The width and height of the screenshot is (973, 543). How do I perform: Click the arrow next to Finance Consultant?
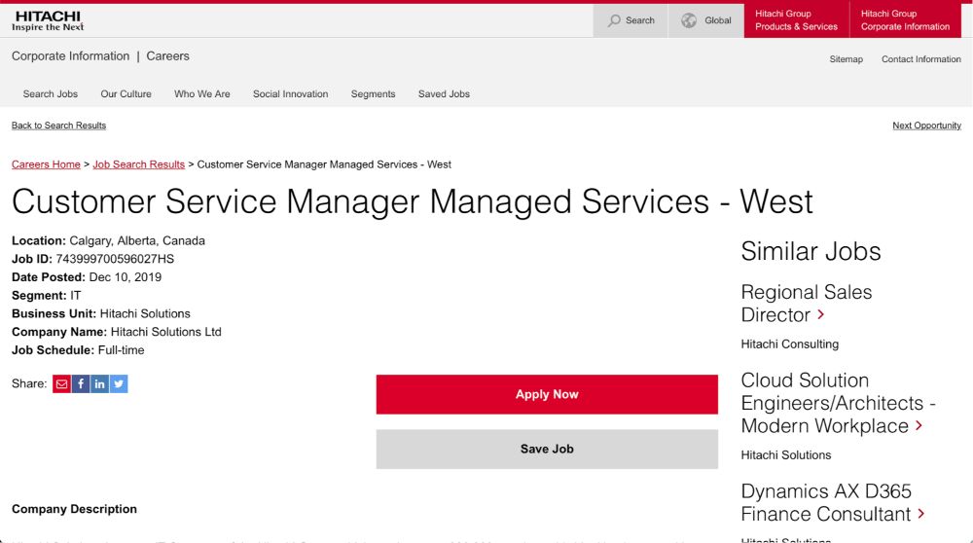coord(921,514)
